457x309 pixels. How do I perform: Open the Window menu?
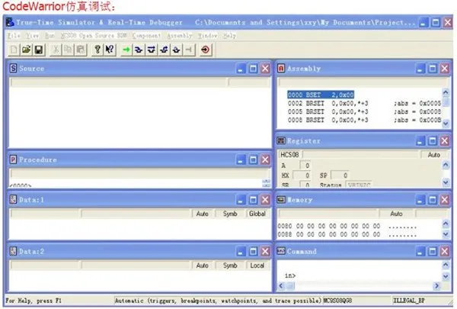click(207, 36)
